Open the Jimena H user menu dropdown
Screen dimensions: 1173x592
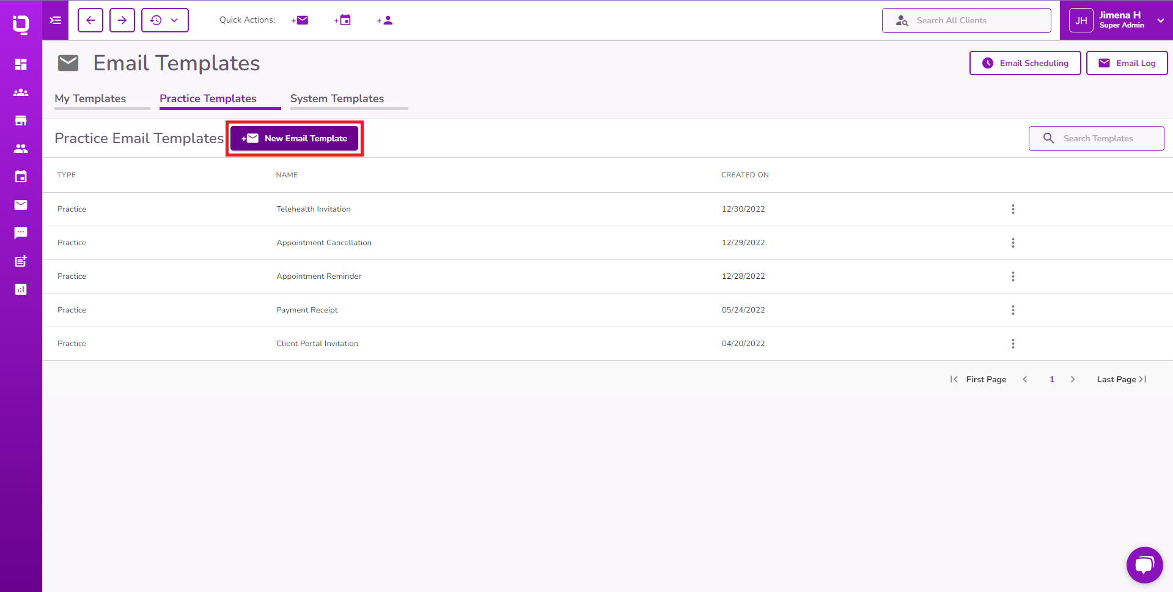pos(1160,20)
